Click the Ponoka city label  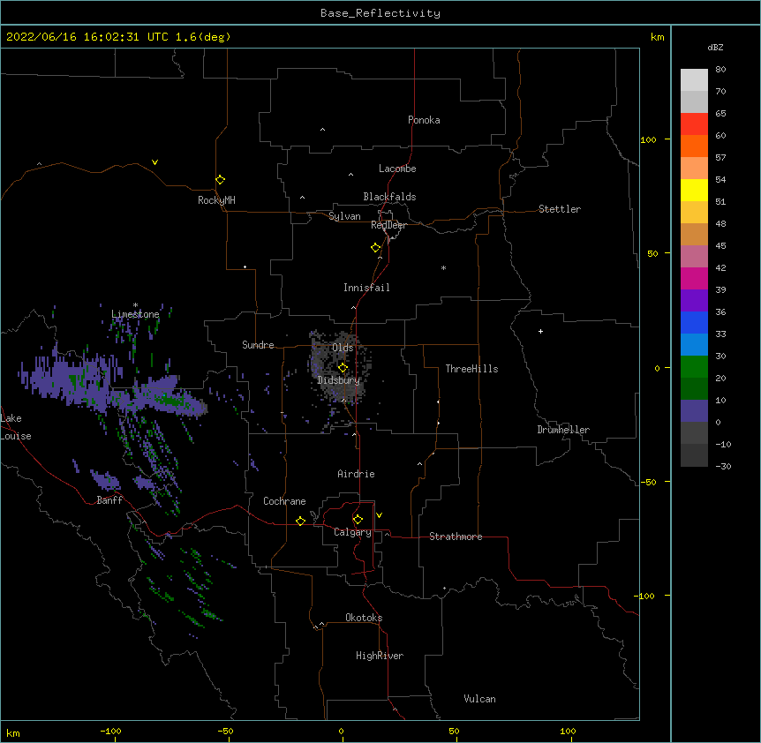(424, 120)
